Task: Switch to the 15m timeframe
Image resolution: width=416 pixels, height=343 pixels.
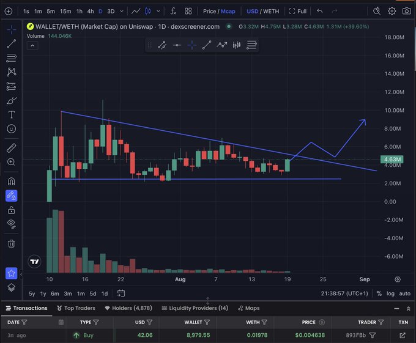Action: (x=65, y=11)
